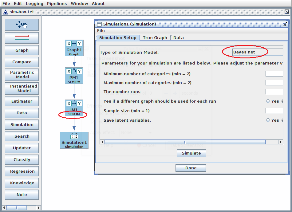The image size is (292, 212).
Task: Click the Knowledge button in the sidebar
Action: pyautogui.click(x=22, y=183)
